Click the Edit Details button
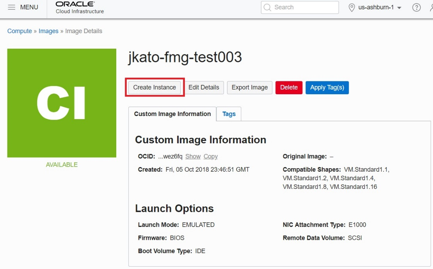This screenshot has height=269, width=433. 204,88
